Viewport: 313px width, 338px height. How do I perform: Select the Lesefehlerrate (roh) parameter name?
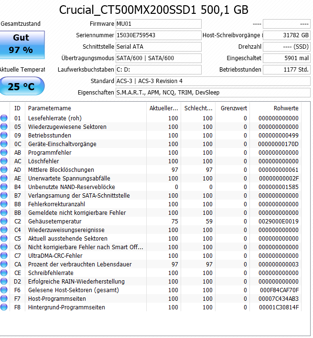pos(55,118)
